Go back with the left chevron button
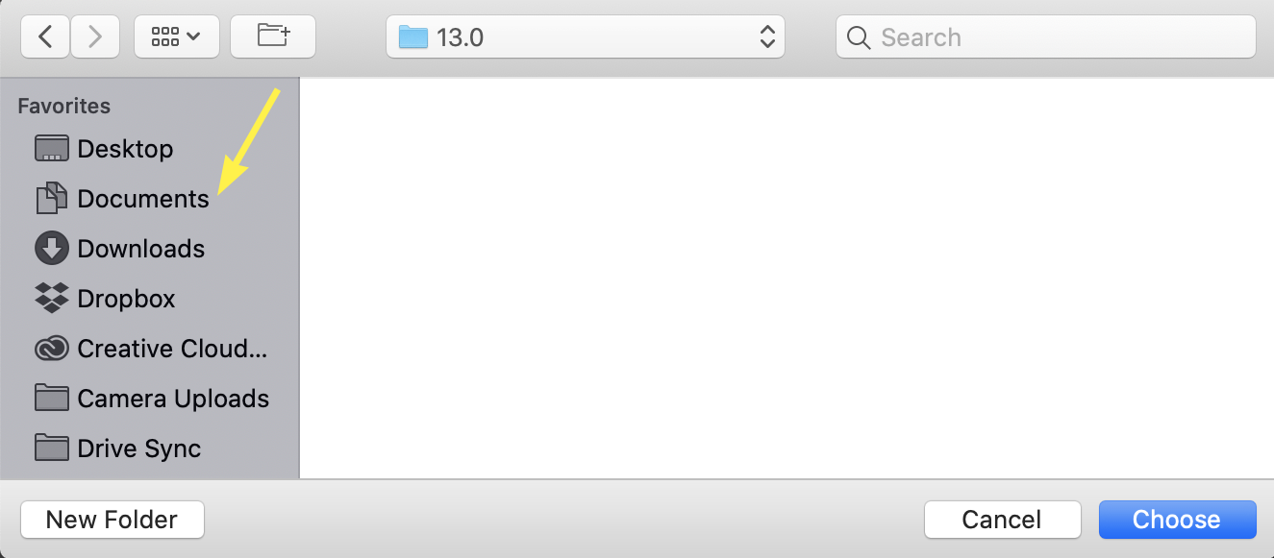The height and width of the screenshot is (558, 1274). click(x=45, y=37)
